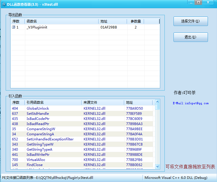Sort imports by 引用函数名 header
This screenshot has height=182, width=217.
53,103
